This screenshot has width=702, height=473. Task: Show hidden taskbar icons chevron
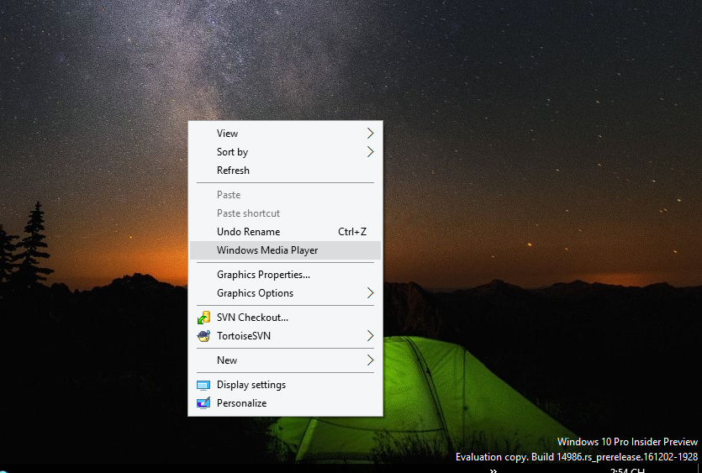[x=494, y=470]
